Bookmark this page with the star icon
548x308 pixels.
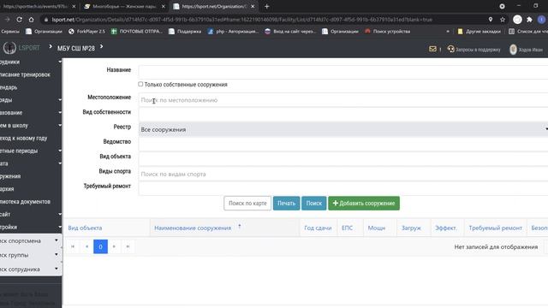click(503, 20)
